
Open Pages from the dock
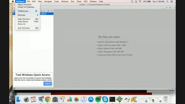(x=62, y=99)
